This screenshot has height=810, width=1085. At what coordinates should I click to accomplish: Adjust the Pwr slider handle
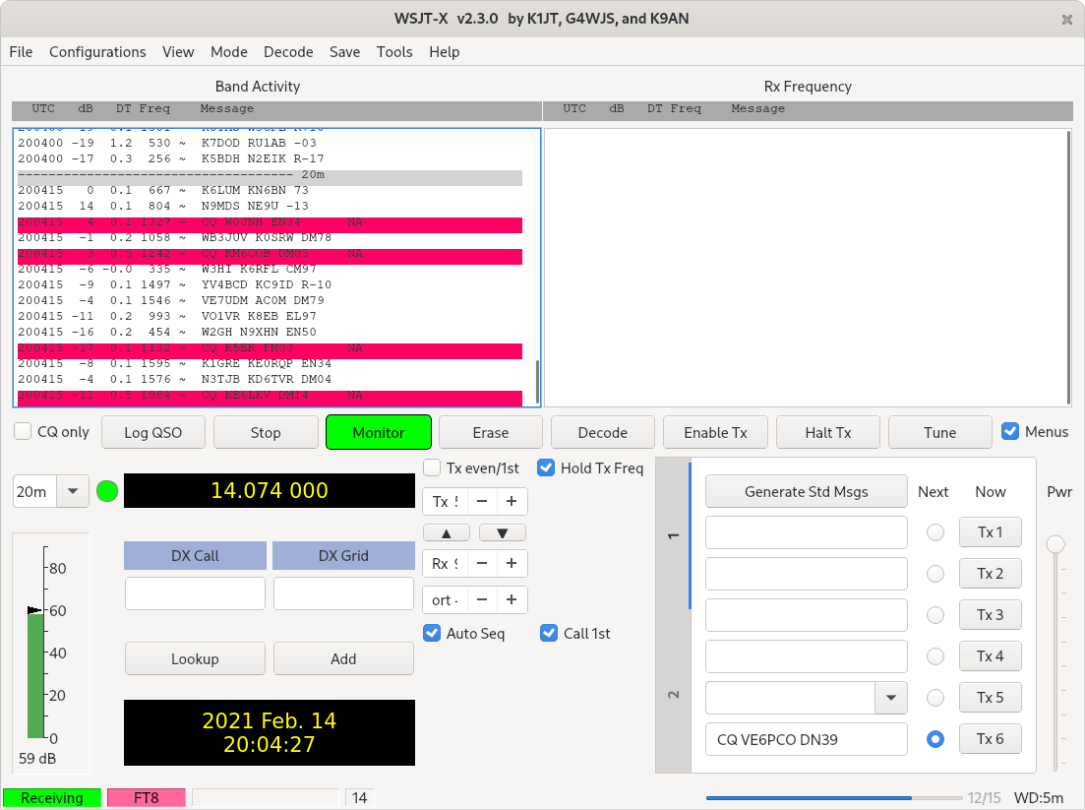coord(1055,544)
